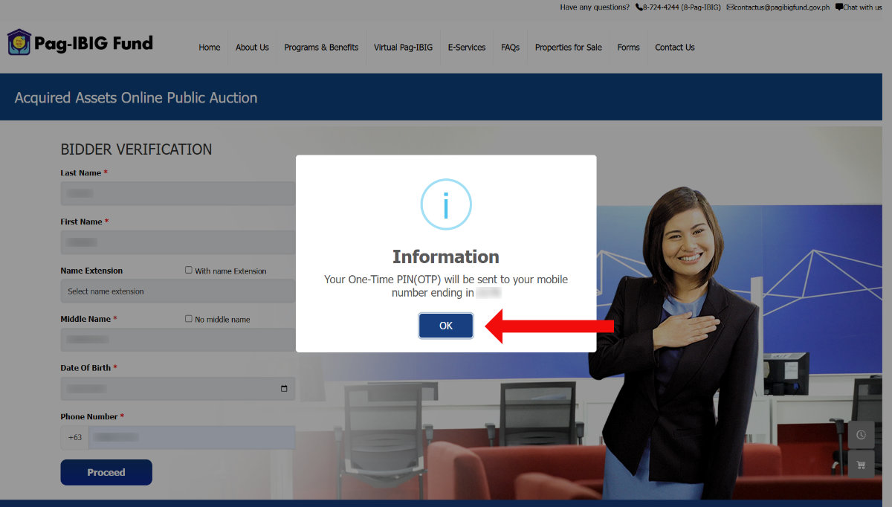Click the Information title in dialog
The image size is (892, 507).
446,256
